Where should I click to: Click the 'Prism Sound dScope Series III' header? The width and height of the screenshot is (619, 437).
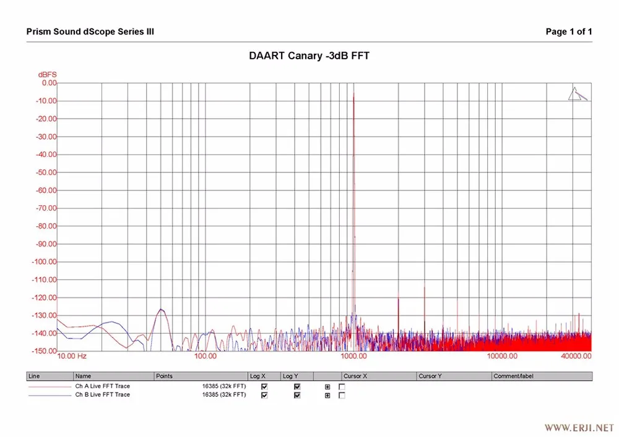(90, 32)
